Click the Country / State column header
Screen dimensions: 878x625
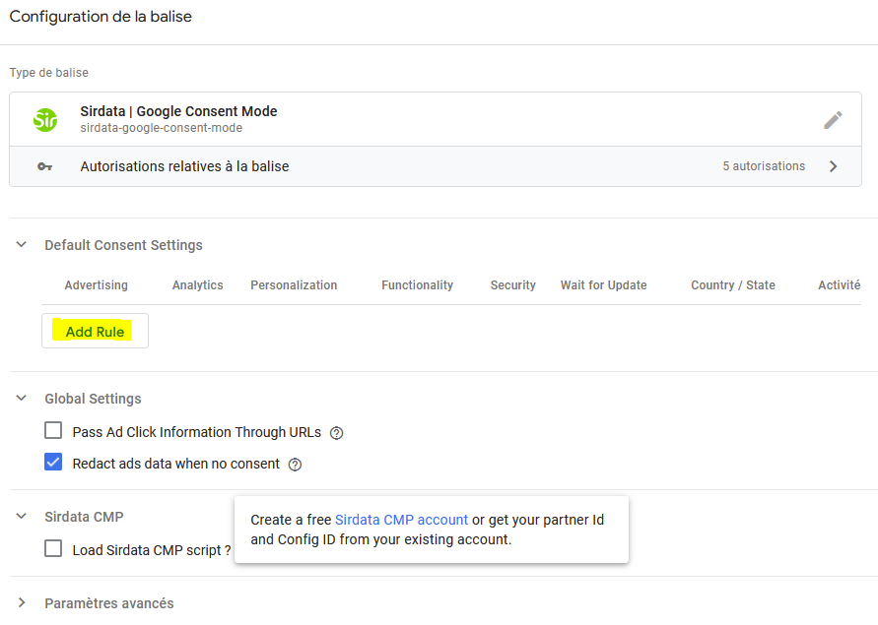[x=732, y=285]
